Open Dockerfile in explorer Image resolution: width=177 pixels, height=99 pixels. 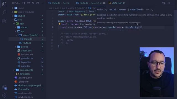coord(27,89)
